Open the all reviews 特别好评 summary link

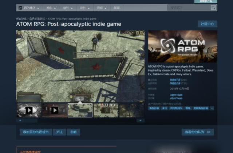click(175, 83)
